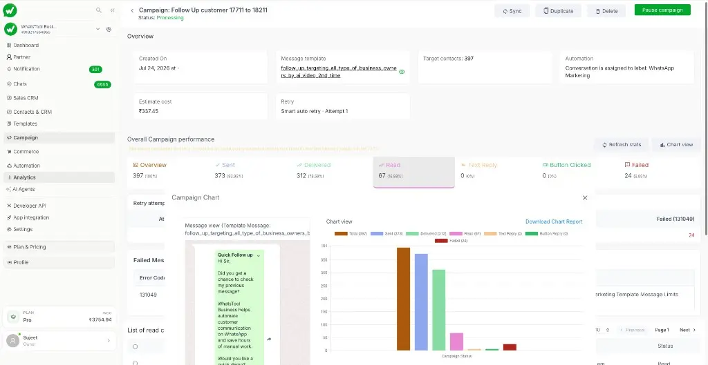Click the Chats unread count badge

(102, 84)
